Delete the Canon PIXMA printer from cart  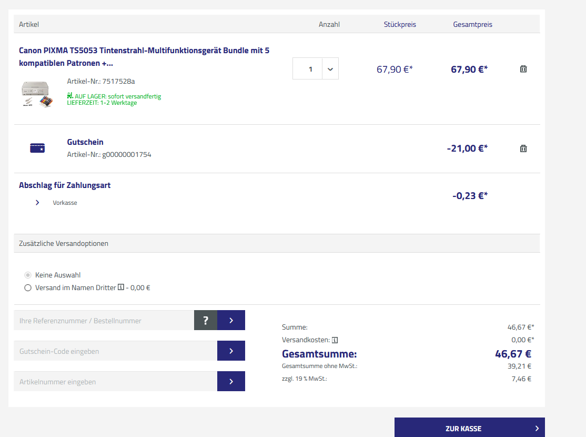(x=523, y=69)
